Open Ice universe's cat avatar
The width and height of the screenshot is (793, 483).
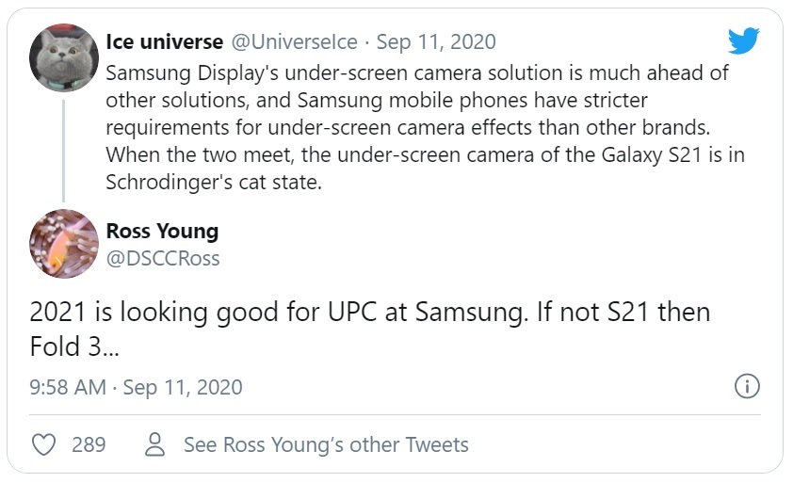65,59
